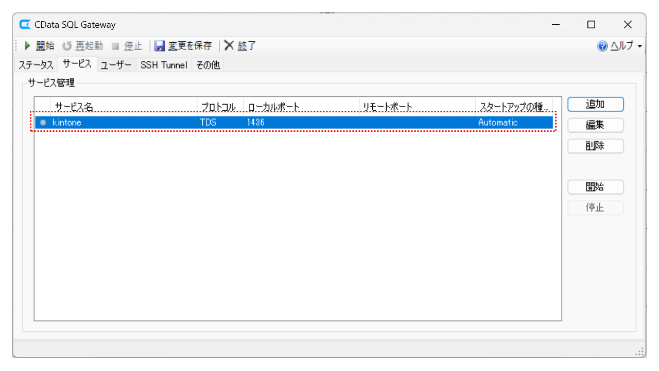Click the floppy disk save icon

coord(160,46)
